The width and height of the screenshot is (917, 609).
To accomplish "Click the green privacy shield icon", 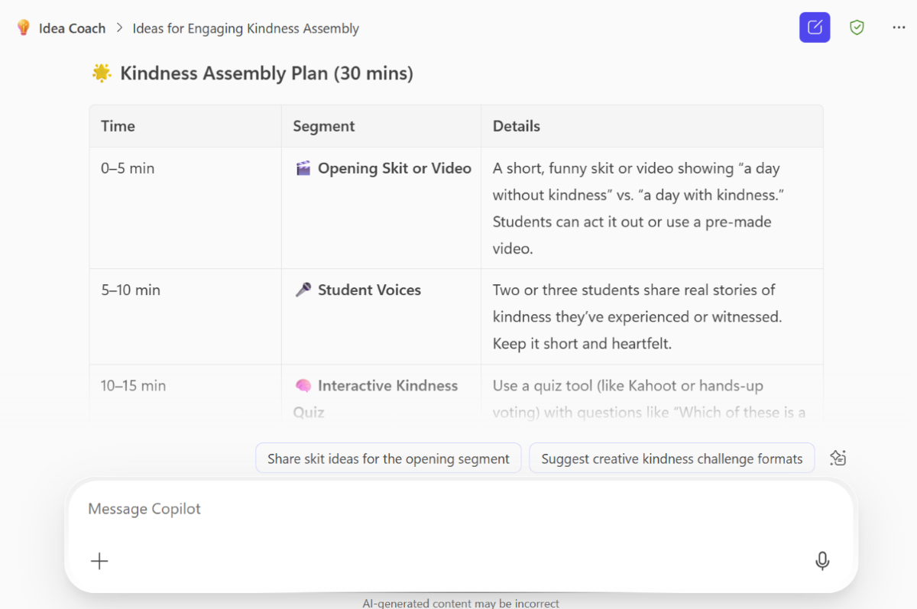I will pyautogui.click(x=857, y=27).
